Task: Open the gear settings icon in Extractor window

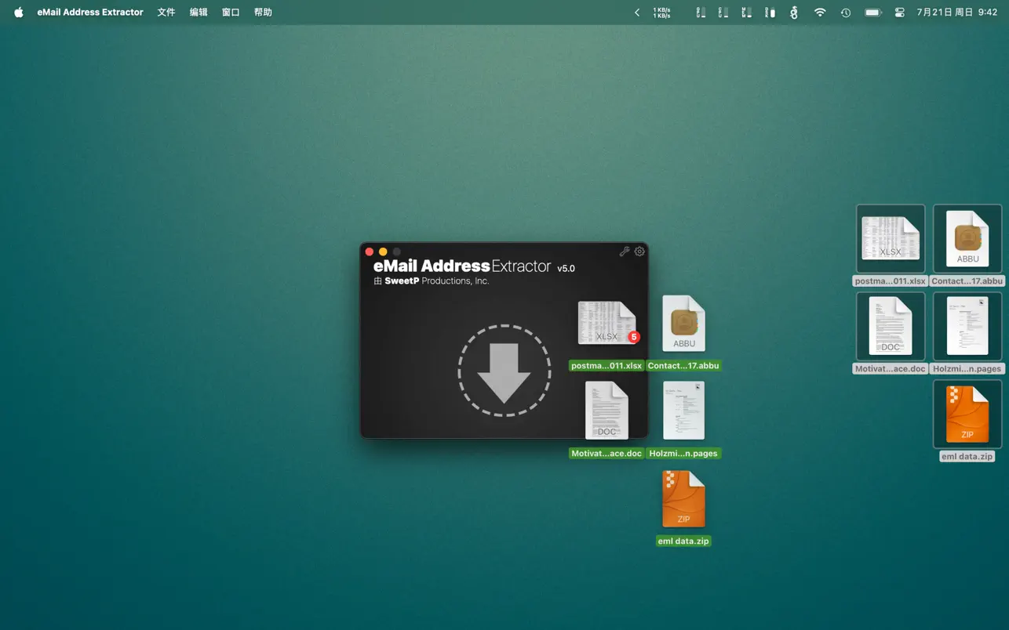Action: pos(639,252)
